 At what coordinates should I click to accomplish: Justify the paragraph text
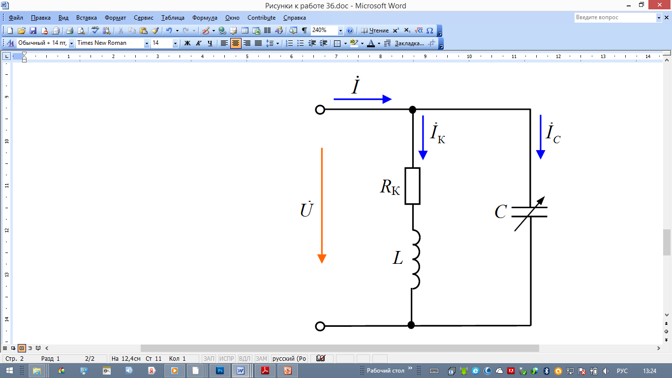coord(258,43)
